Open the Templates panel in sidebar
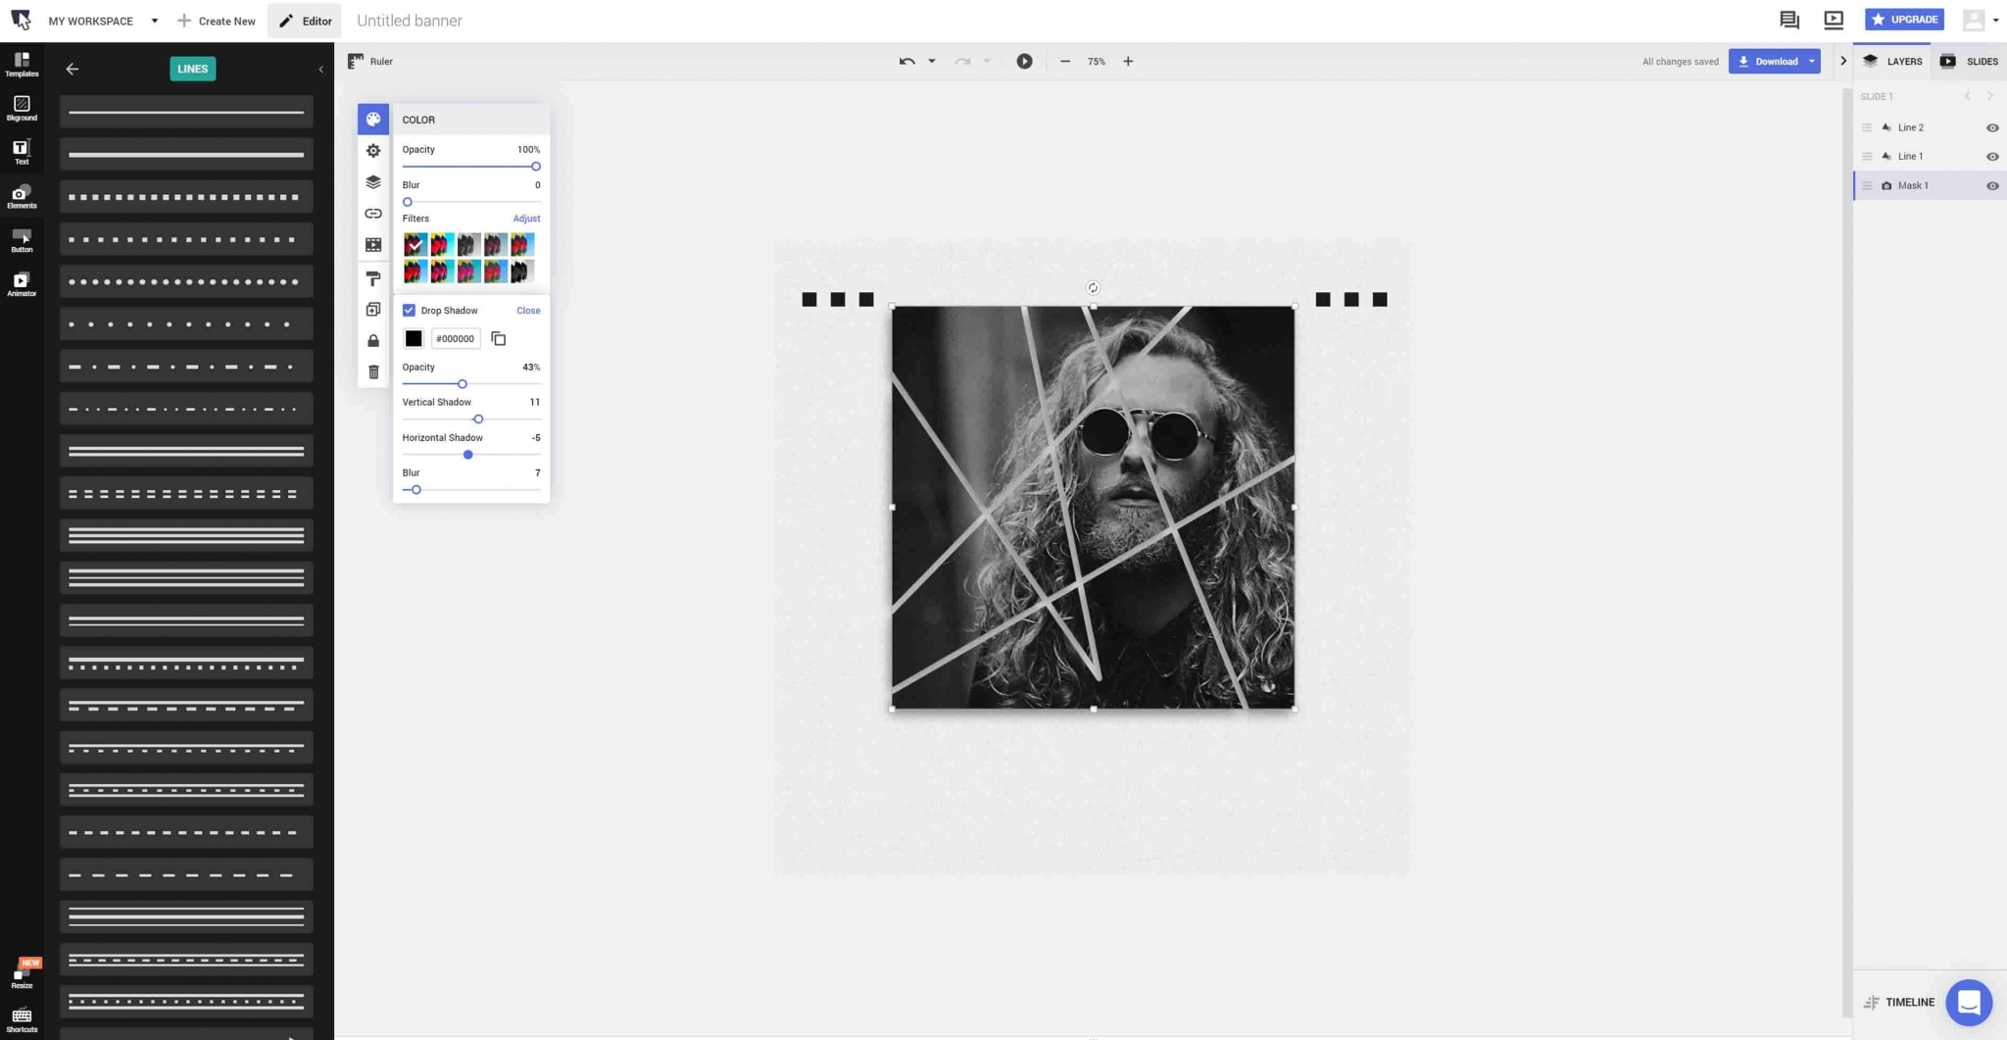 22,64
